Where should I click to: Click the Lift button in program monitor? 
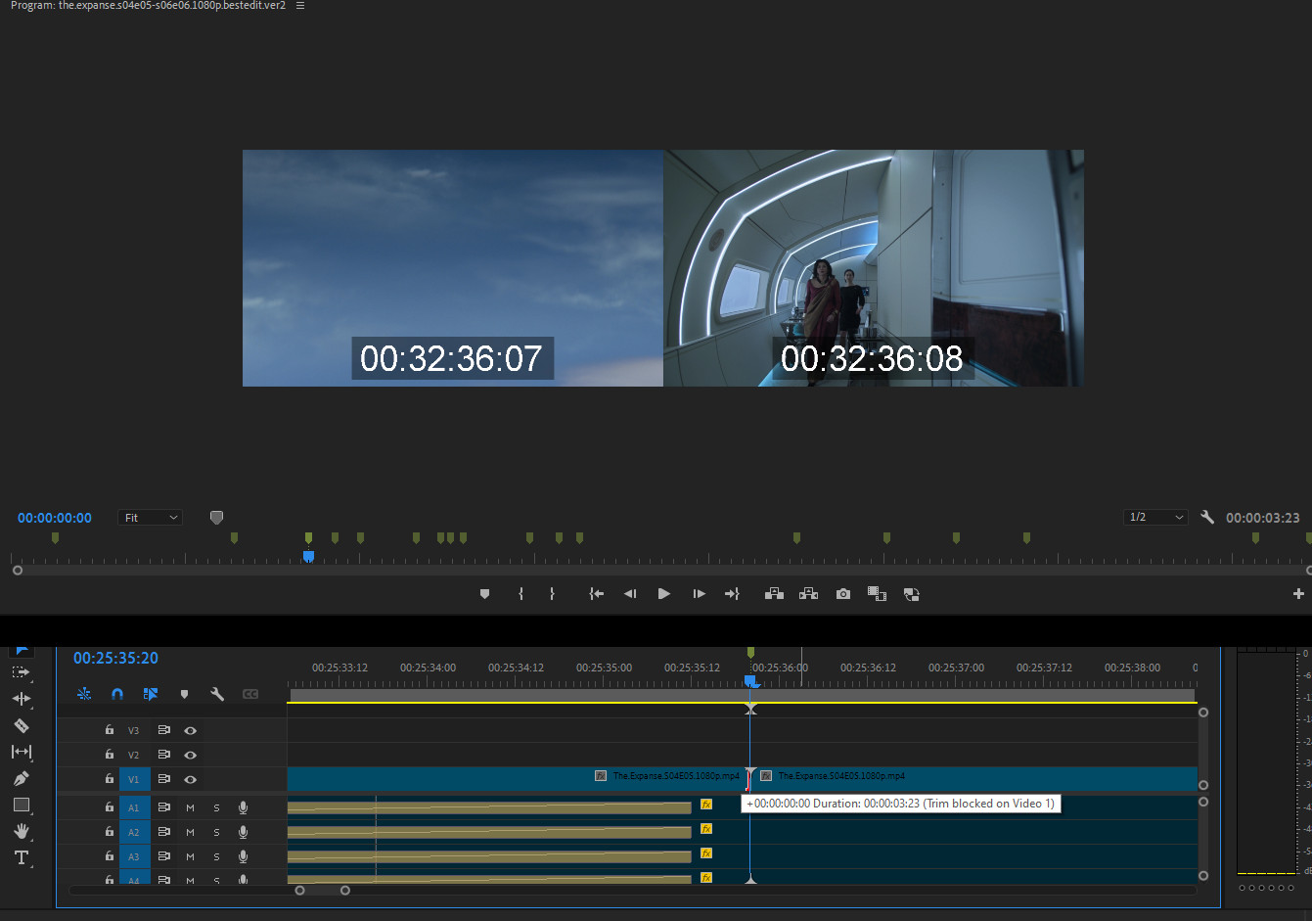(x=774, y=594)
